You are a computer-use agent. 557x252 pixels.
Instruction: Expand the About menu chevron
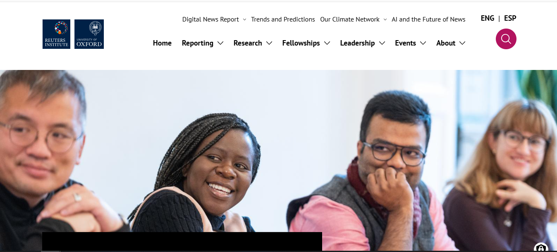(x=462, y=43)
